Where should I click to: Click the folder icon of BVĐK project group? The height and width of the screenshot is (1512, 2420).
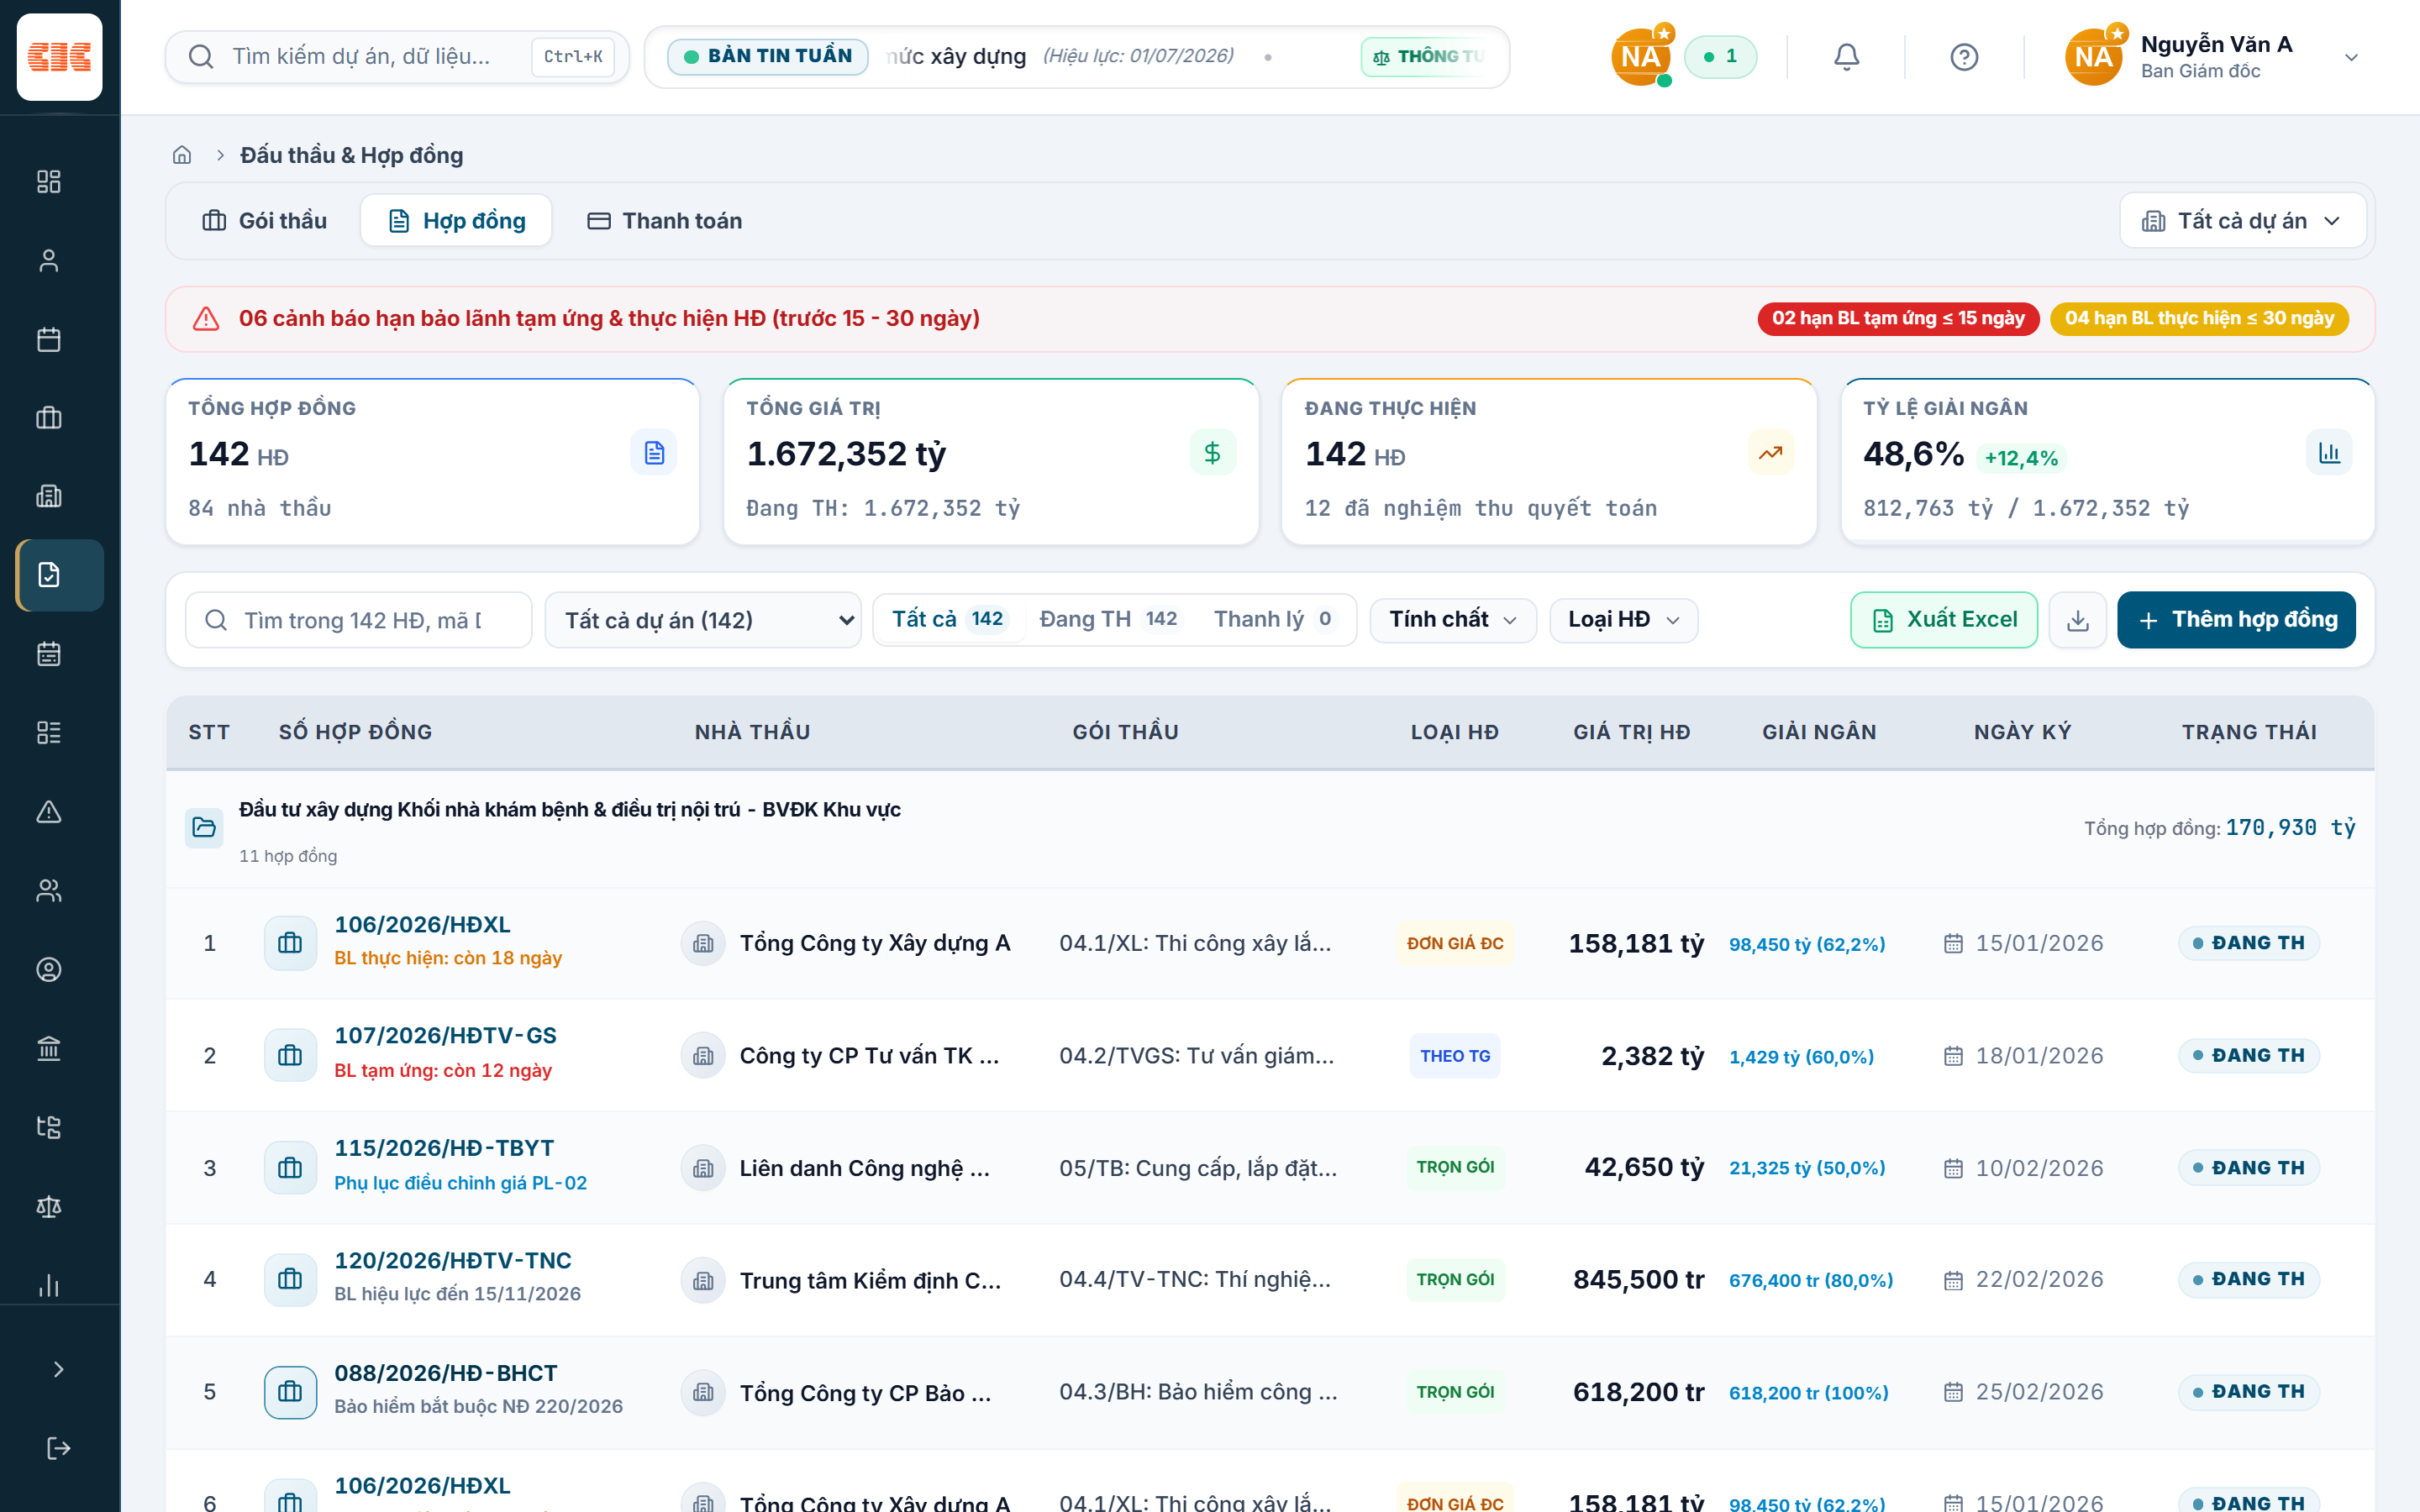pyautogui.click(x=204, y=827)
